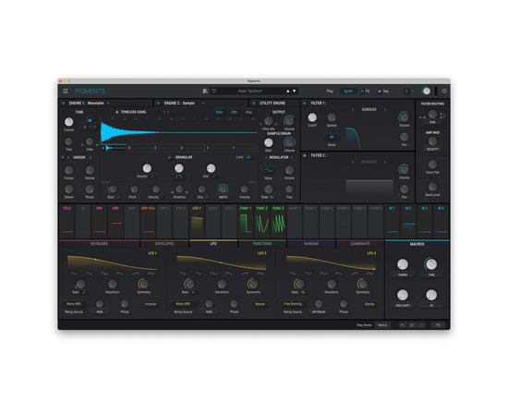
Task: Click next sample arrow beside Toneless Gong
Action: click(x=168, y=112)
